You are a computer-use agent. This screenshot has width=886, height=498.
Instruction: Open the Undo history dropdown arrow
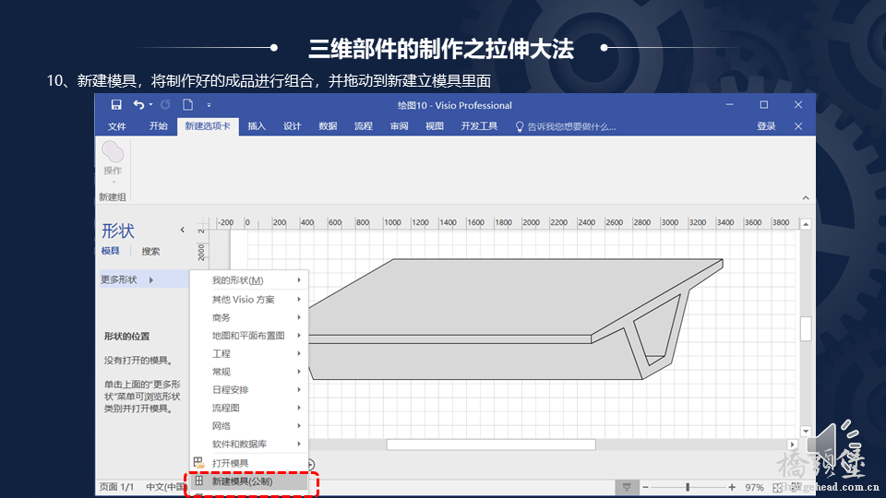tap(150, 104)
